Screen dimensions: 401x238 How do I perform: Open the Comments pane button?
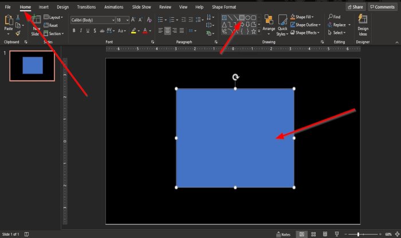(382, 7)
